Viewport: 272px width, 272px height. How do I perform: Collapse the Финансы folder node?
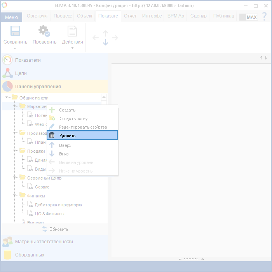tap(14, 195)
